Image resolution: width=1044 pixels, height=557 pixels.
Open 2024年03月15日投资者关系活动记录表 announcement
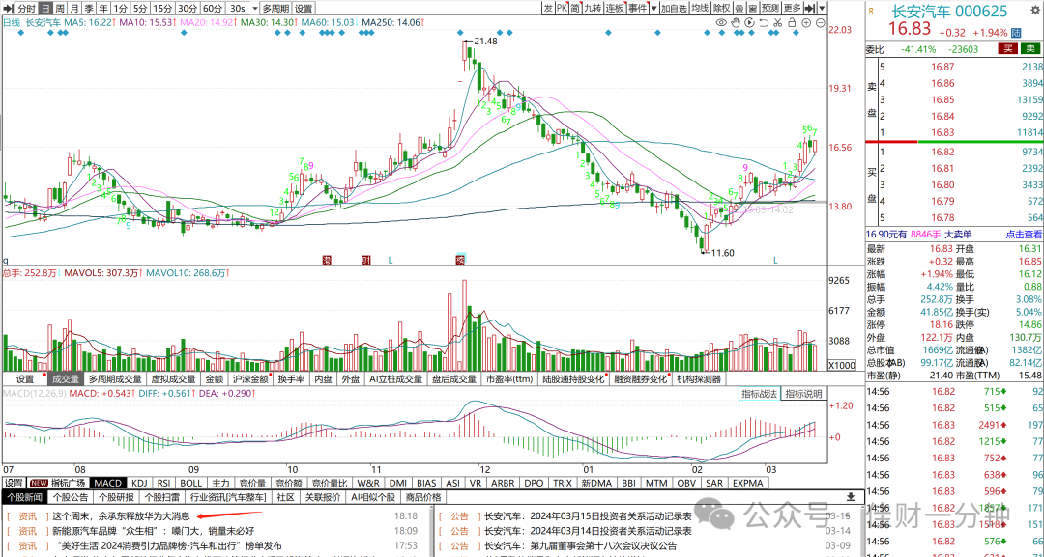point(588,515)
